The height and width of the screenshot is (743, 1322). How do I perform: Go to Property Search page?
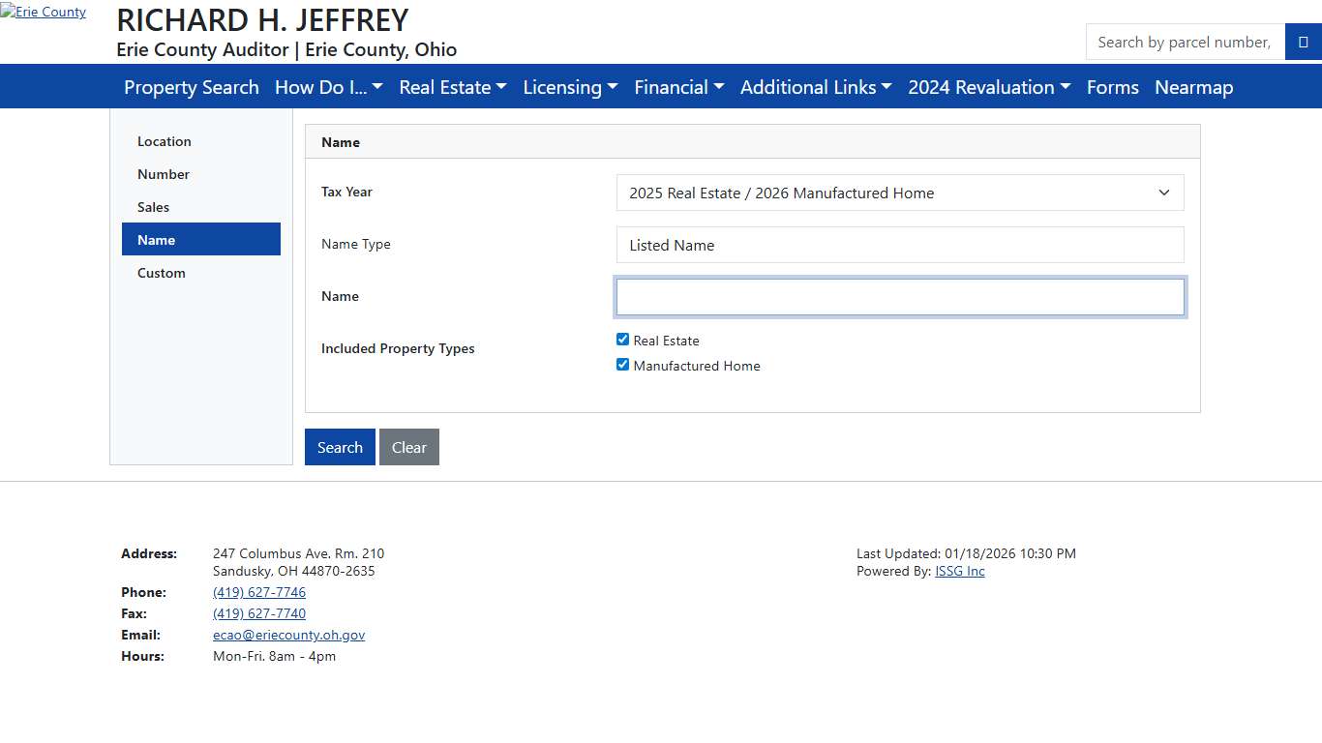pyautogui.click(x=192, y=87)
